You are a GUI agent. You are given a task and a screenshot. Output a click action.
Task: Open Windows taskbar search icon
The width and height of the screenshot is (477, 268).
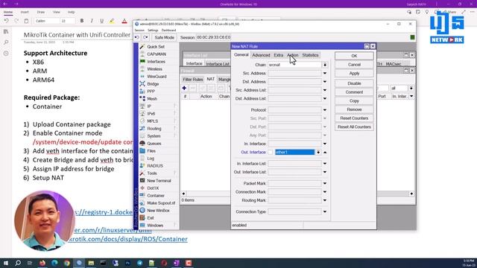click(18, 263)
